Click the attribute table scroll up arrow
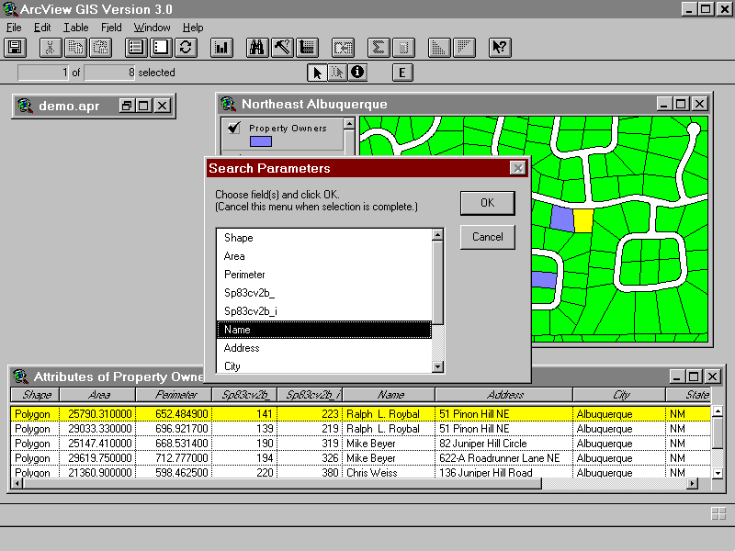The image size is (735, 551). point(718,411)
